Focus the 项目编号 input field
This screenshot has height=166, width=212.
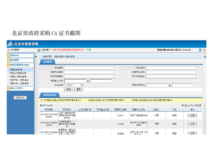89,68
